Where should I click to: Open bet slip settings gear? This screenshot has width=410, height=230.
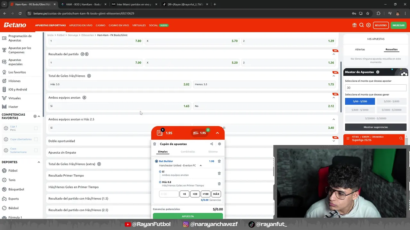[x=219, y=144]
